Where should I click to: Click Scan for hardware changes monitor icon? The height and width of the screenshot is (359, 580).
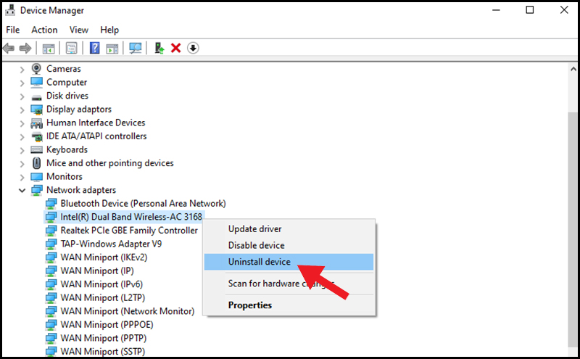[136, 48]
